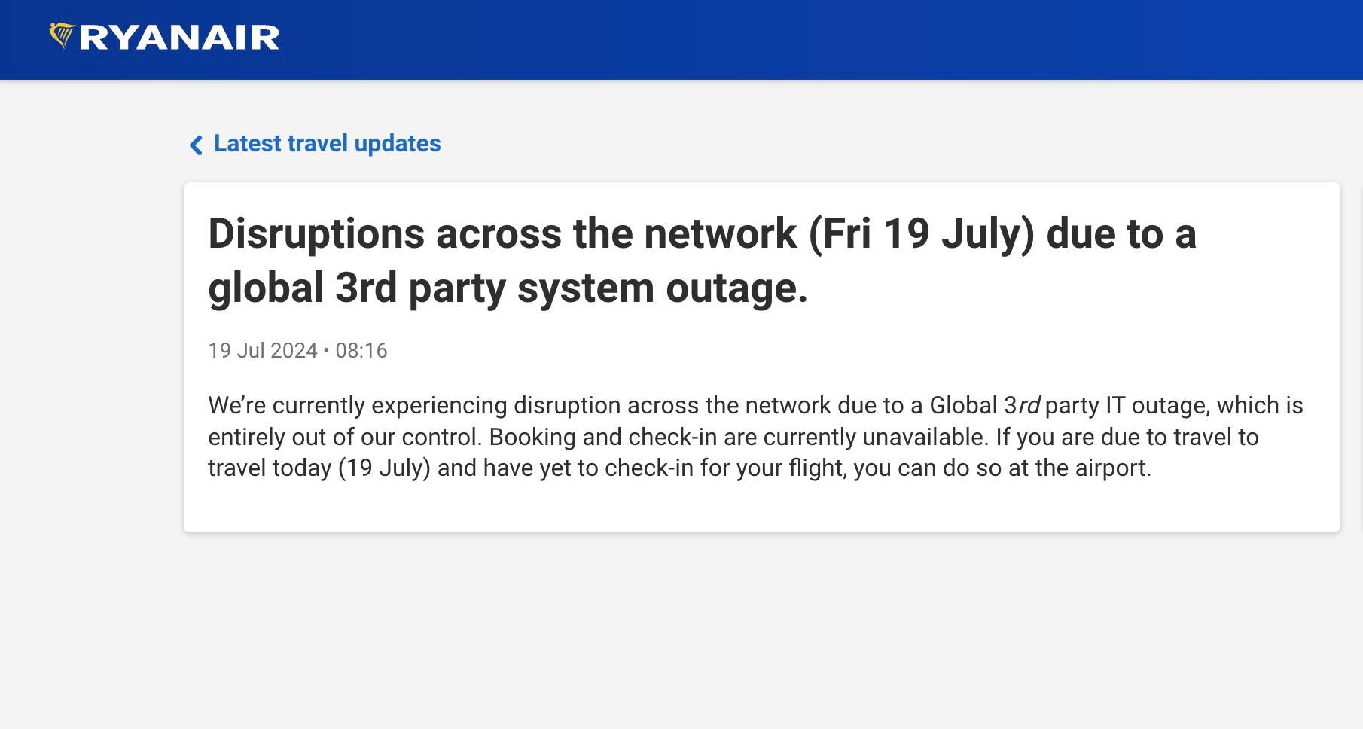
Task: Click the '(19 July)' text in paragraph
Action: tap(384, 468)
